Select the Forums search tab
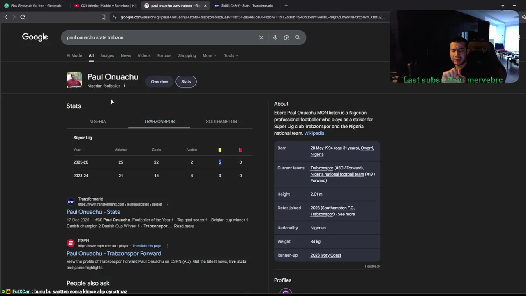The image size is (526, 296). [x=164, y=55]
